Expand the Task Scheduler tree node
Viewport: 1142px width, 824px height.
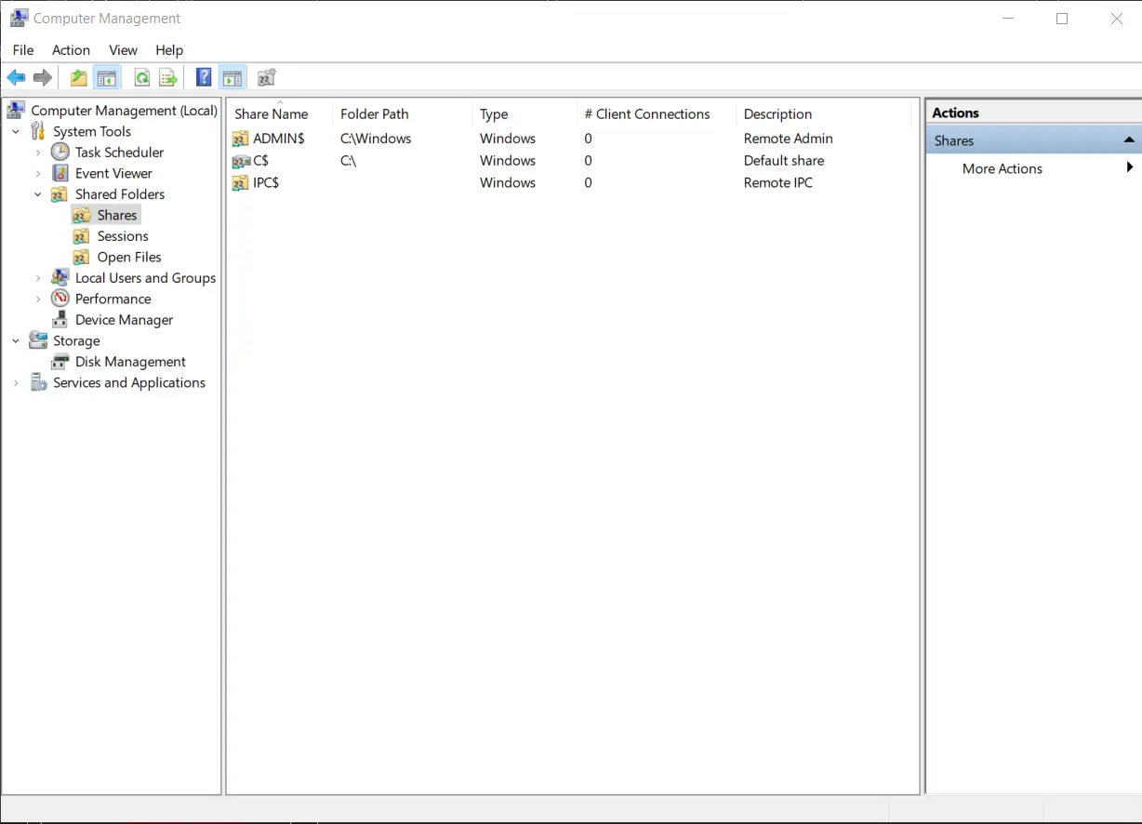coord(38,153)
